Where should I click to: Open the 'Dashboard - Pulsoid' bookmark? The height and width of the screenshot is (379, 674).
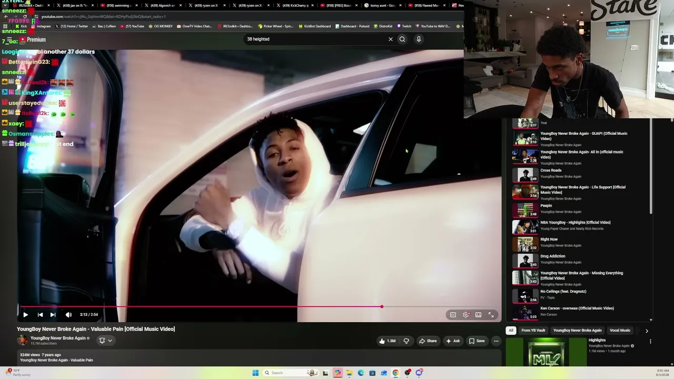click(353, 26)
